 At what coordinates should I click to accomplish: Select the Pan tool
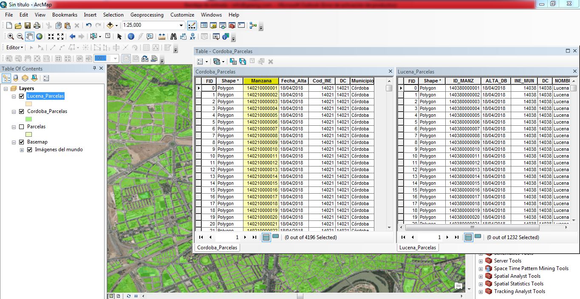29,37
